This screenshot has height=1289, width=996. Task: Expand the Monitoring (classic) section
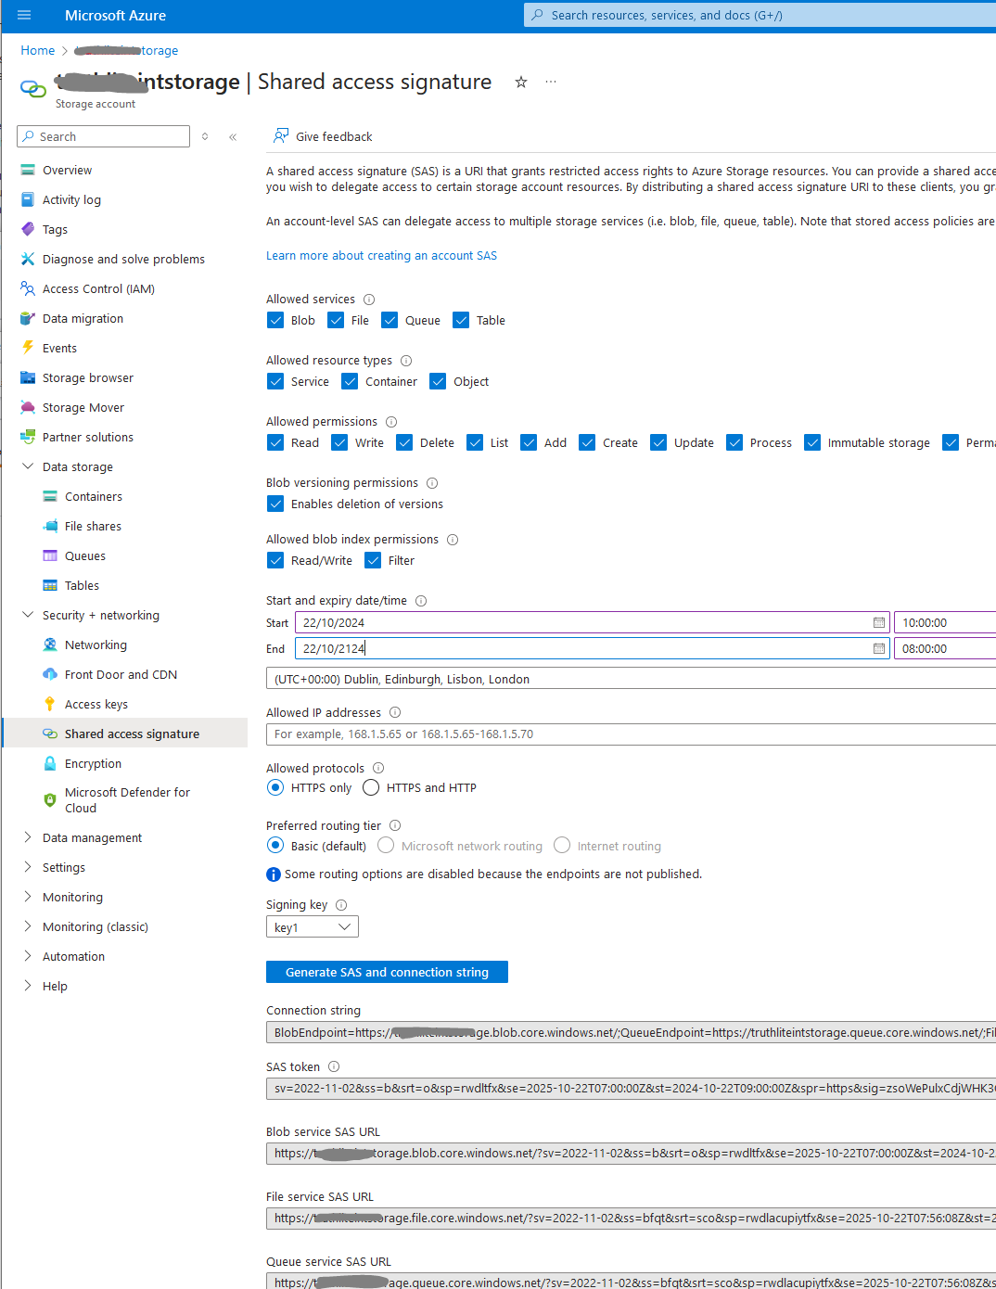pos(28,926)
